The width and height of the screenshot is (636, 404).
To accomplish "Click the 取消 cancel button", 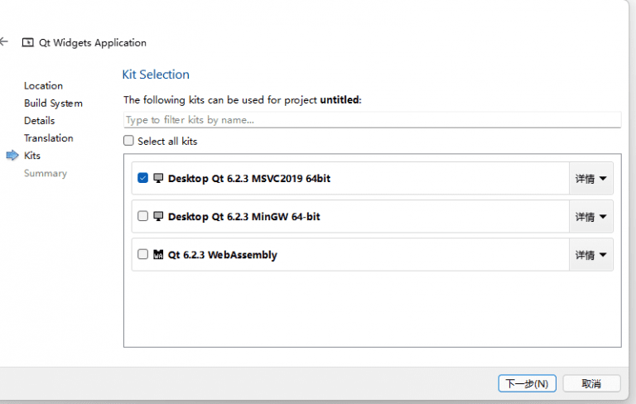I will point(590,383).
